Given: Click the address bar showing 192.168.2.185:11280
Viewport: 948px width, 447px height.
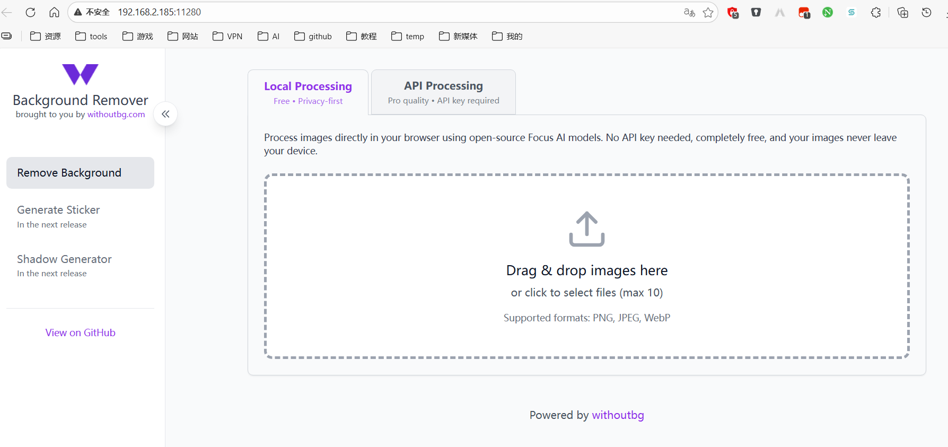Looking at the screenshot, I should click(x=371, y=12).
